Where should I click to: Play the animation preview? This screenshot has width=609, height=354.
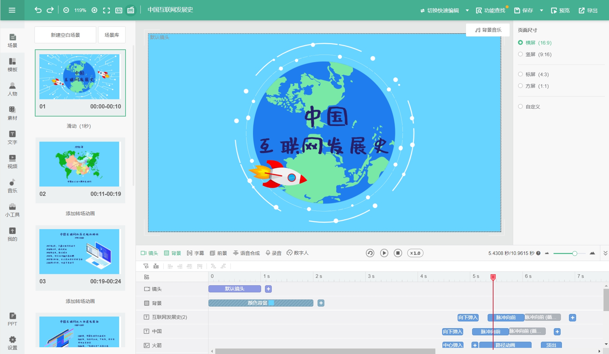384,253
